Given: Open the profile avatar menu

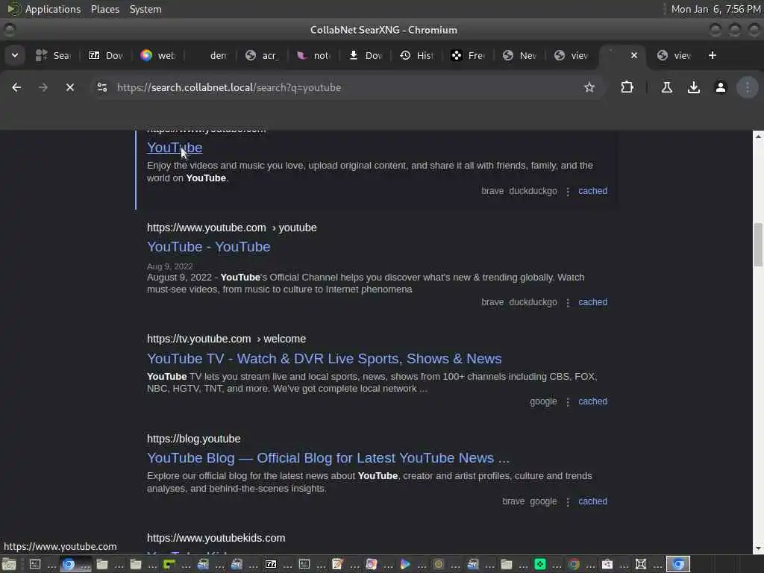Looking at the screenshot, I should pyautogui.click(x=721, y=87).
